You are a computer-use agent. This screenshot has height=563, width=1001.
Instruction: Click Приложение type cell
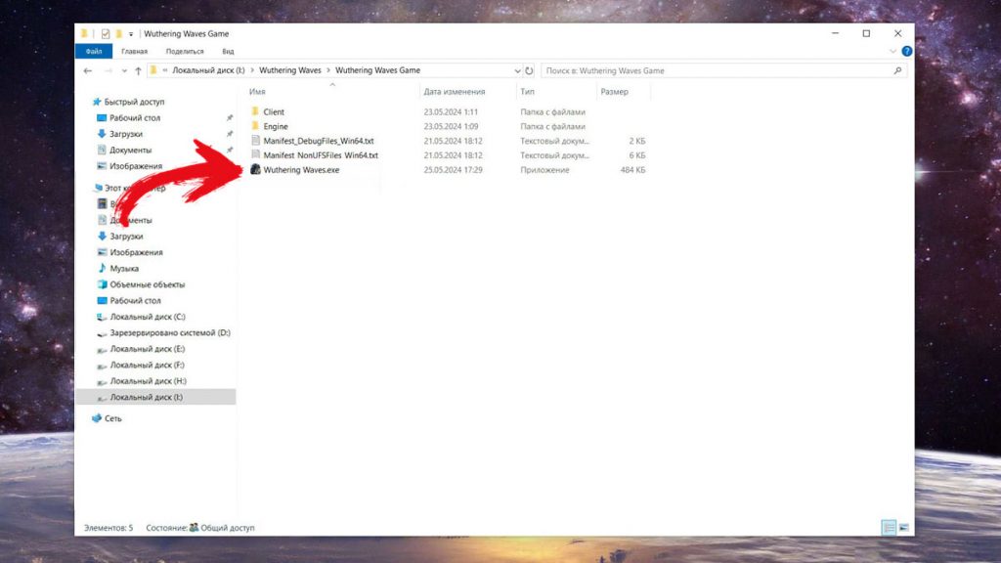click(x=544, y=170)
